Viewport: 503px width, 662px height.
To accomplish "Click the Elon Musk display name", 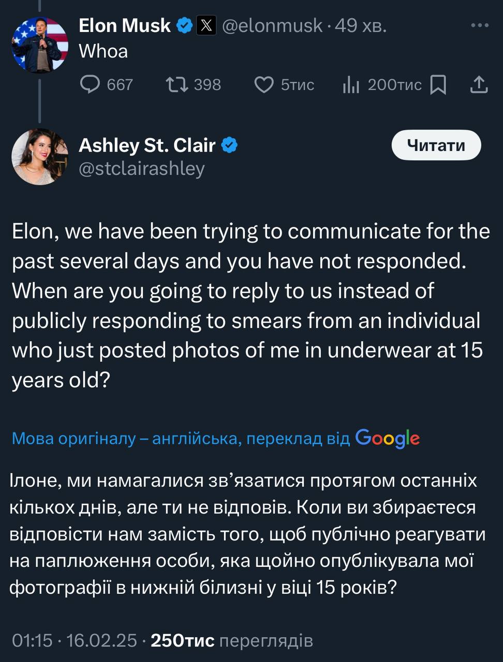I will pyautogui.click(x=125, y=25).
